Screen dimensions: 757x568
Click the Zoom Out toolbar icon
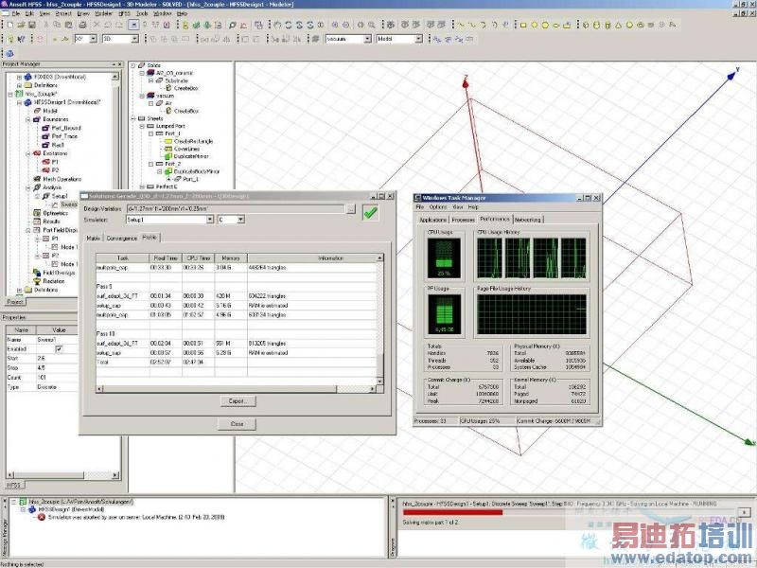coord(345,25)
